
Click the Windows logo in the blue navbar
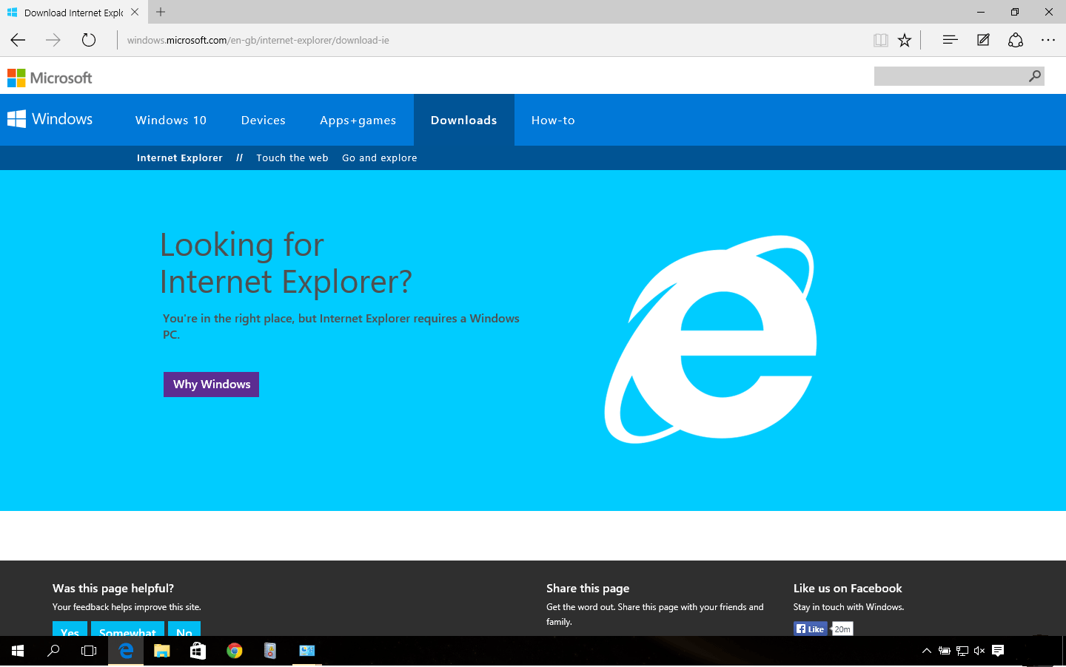click(x=16, y=119)
